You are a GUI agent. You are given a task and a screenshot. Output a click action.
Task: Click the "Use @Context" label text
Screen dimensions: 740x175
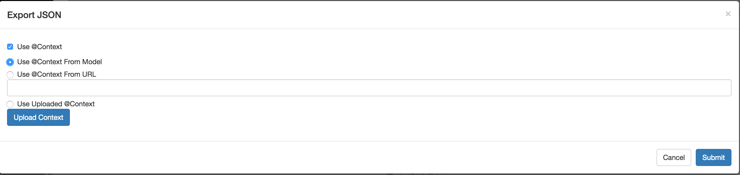click(40, 47)
